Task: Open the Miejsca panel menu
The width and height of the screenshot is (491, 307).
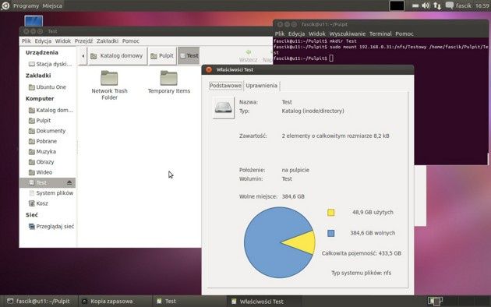Action: click(52, 6)
